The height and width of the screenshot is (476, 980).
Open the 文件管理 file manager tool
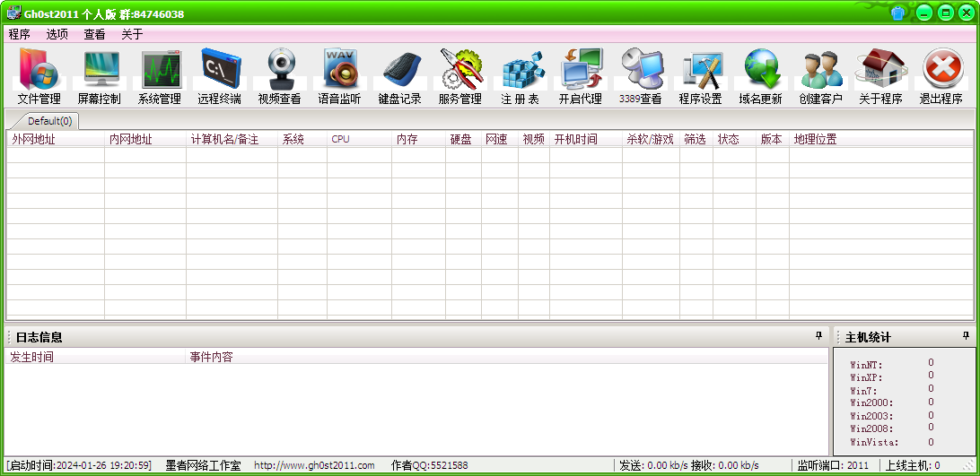coord(39,76)
